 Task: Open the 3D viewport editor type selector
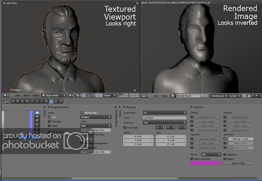click(x=6, y=95)
